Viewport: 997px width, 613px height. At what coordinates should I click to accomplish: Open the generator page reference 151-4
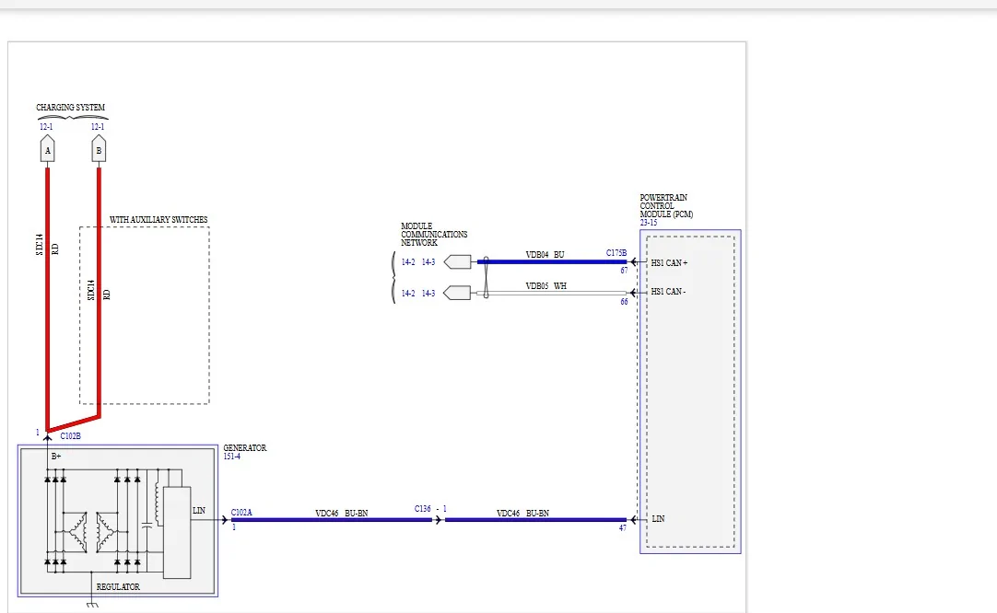(232, 457)
